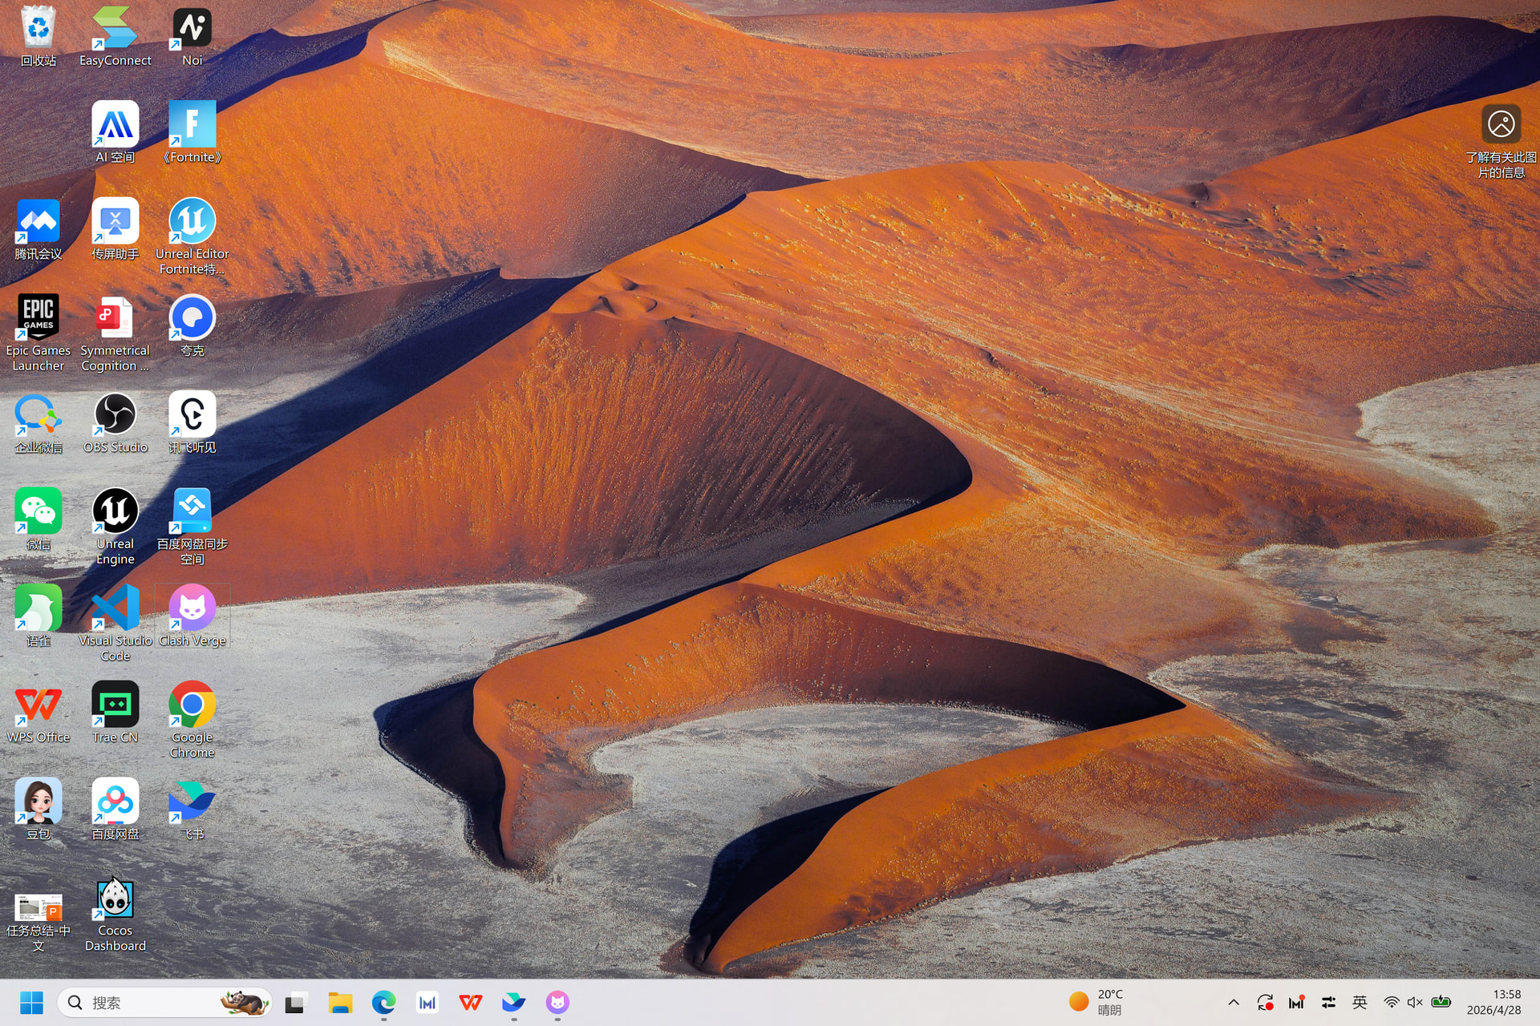1540x1026 pixels.
Task: Select the Google Chrome shortcut
Action: coord(192,719)
